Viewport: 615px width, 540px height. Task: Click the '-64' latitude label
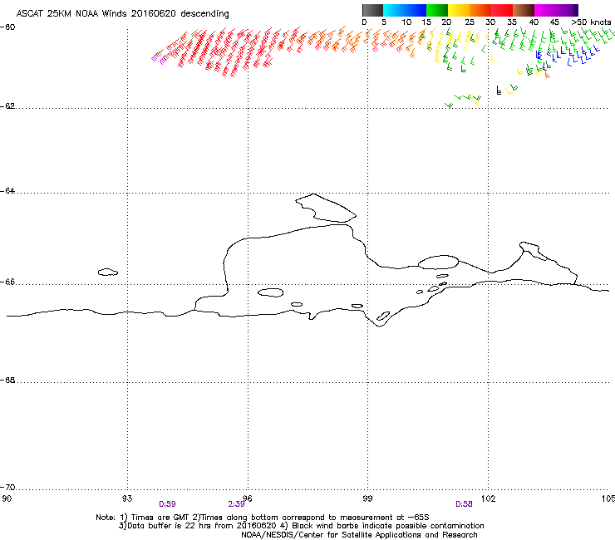[7, 191]
